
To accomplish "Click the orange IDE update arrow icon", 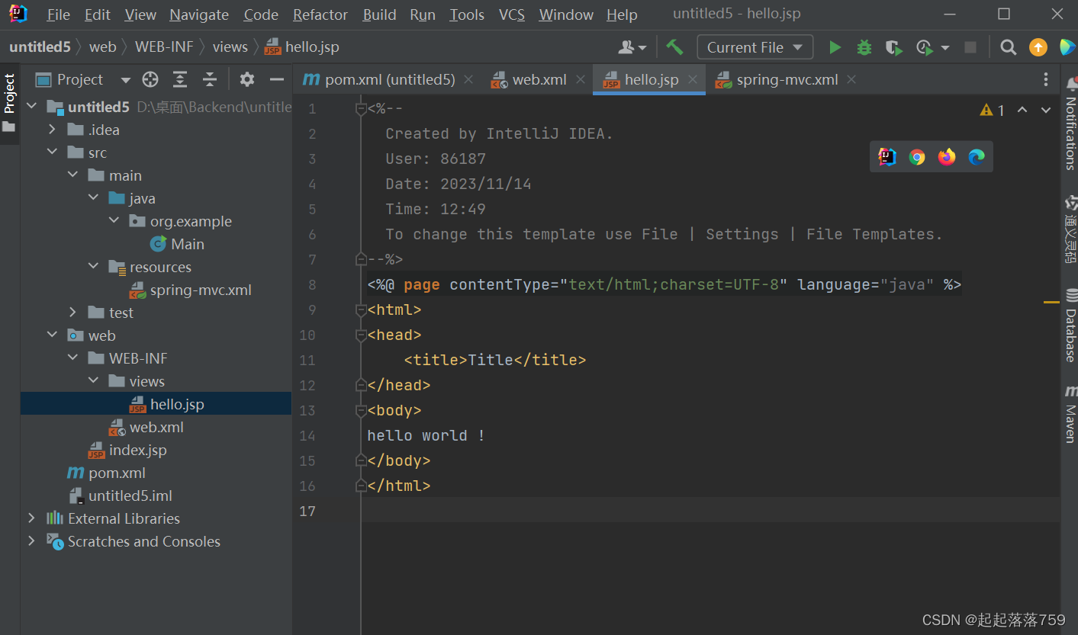I will (1038, 47).
